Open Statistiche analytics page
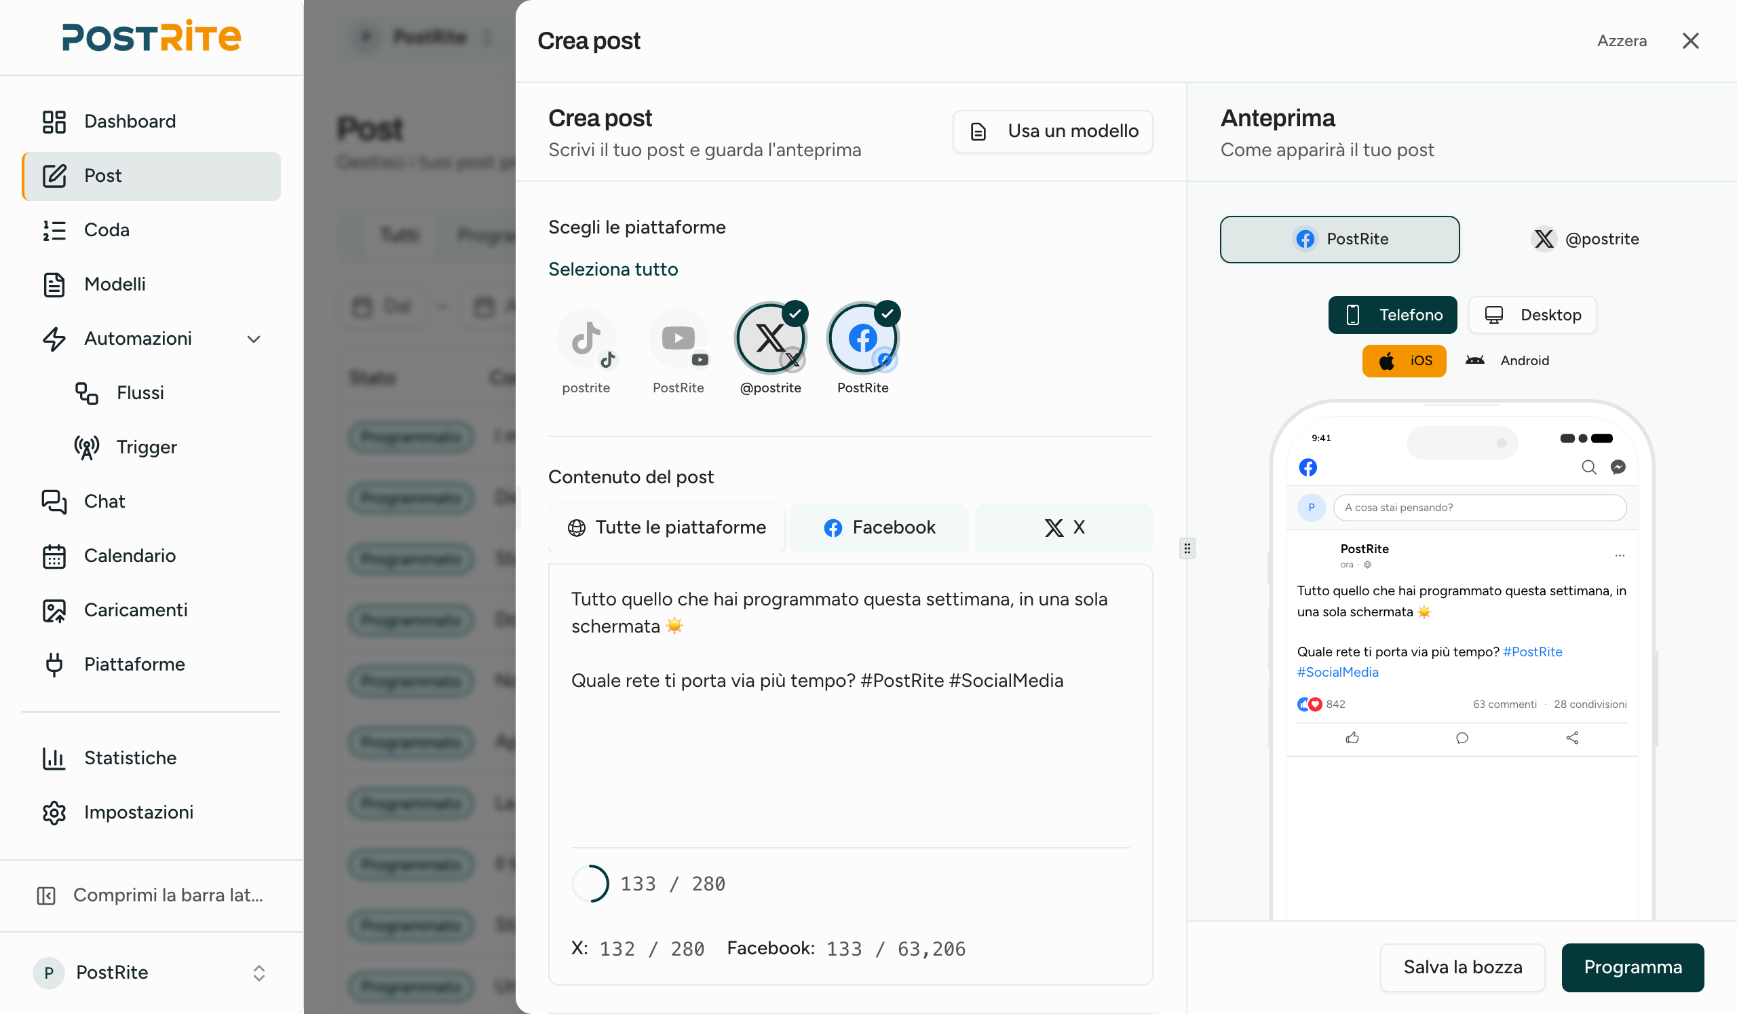 tap(151, 758)
